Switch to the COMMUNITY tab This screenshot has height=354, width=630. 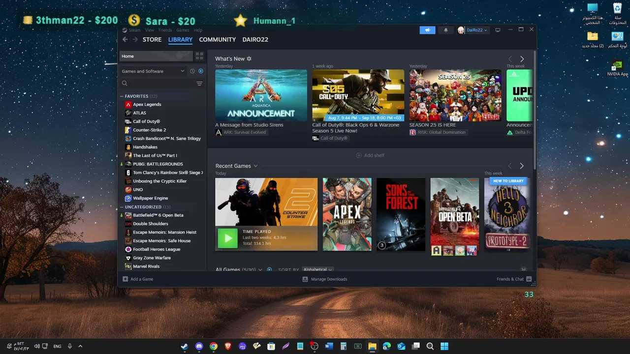[218, 39]
